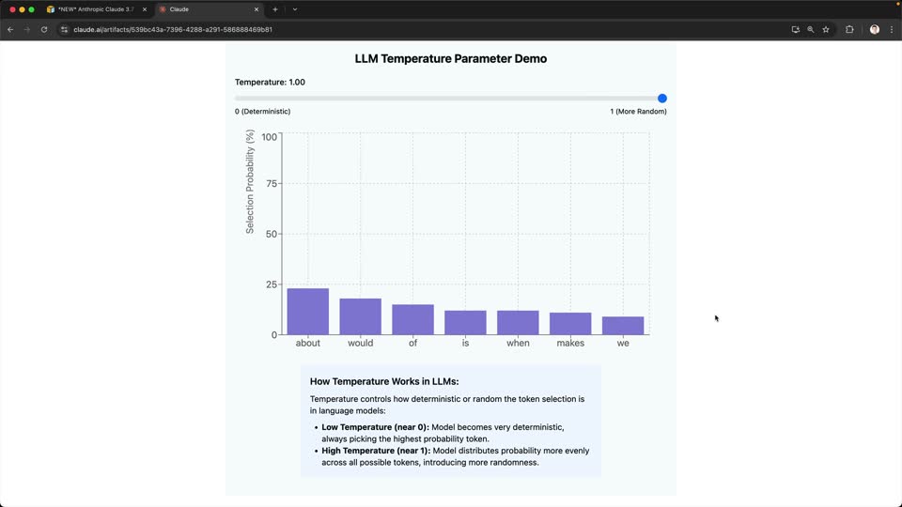The width and height of the screenshot is (902, 507).
Task: Bookmark this page with the star icon
Action: tap(826, 29)
